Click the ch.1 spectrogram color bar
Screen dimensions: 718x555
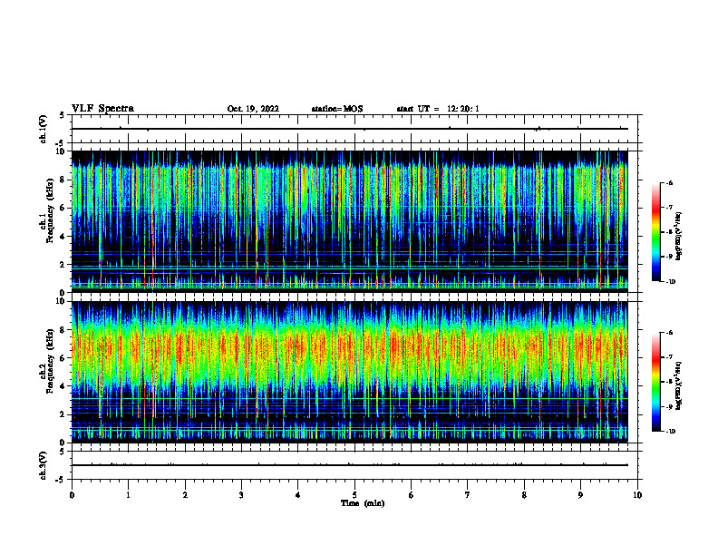(656, 232)
